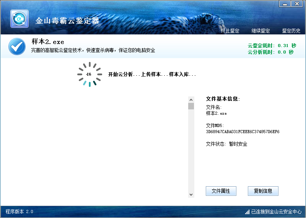
Task: Select 继续鉴定 to continue the appraisal
Action: [260, 31]
